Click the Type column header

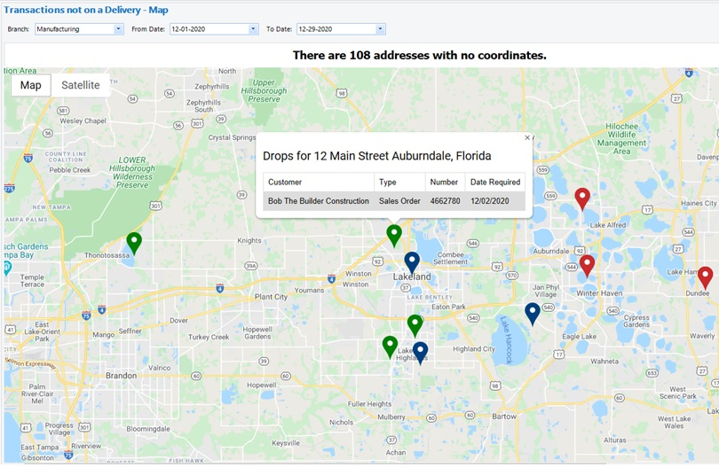coord(399,183)
